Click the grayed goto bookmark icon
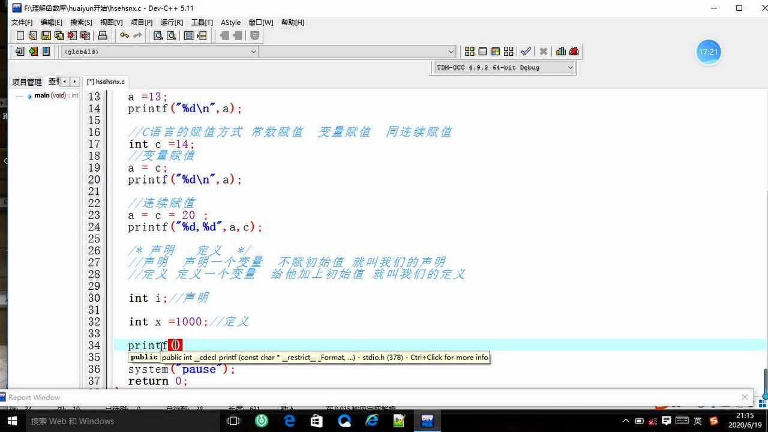Screen dimensions: 768x432 click(238, 36)
